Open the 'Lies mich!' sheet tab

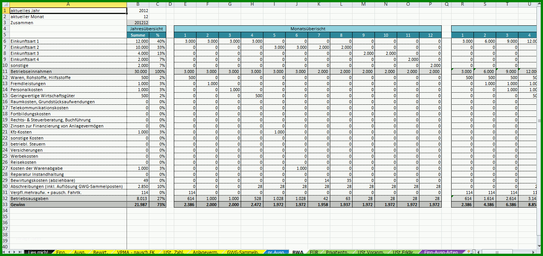pos(38,252)
